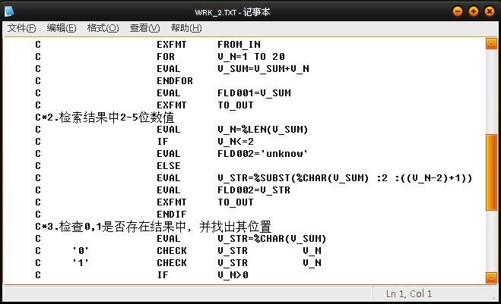Click the 'Ln 1, Col 1' status indicator
The image size is (501, 304).
pyautogui.click(x=409, y=293)
